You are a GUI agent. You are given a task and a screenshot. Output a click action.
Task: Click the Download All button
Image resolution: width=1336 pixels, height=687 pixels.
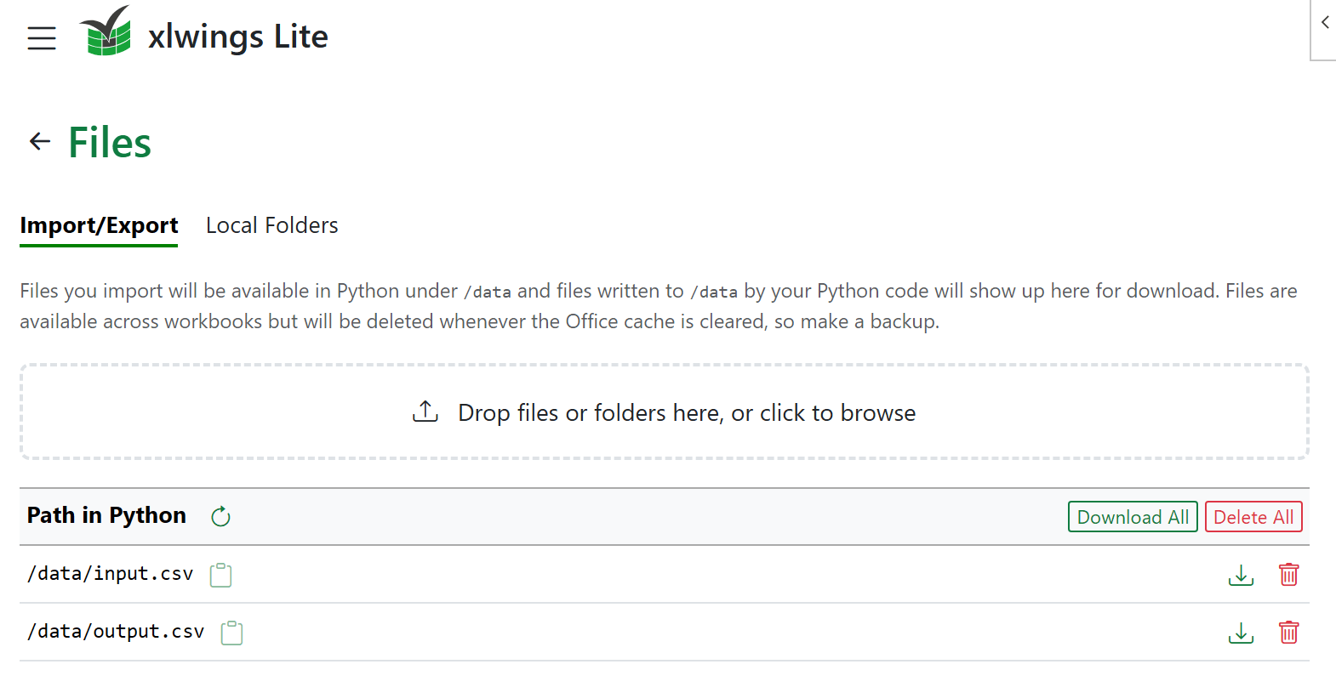coord(1133,517)
